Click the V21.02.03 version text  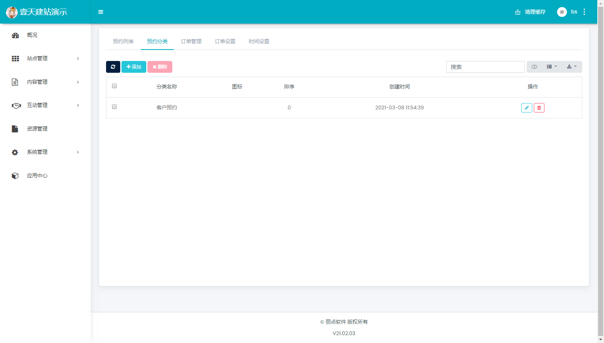coord(344,333)
